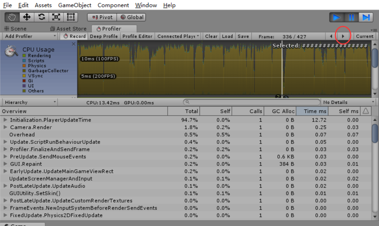This screenshot has height=226, width=379.
Task: Go to next profiler frame arrow
Action: tap(343, 36)
